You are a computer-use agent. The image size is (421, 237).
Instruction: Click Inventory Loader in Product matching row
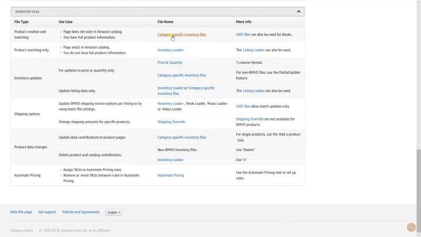pos(170,50)
